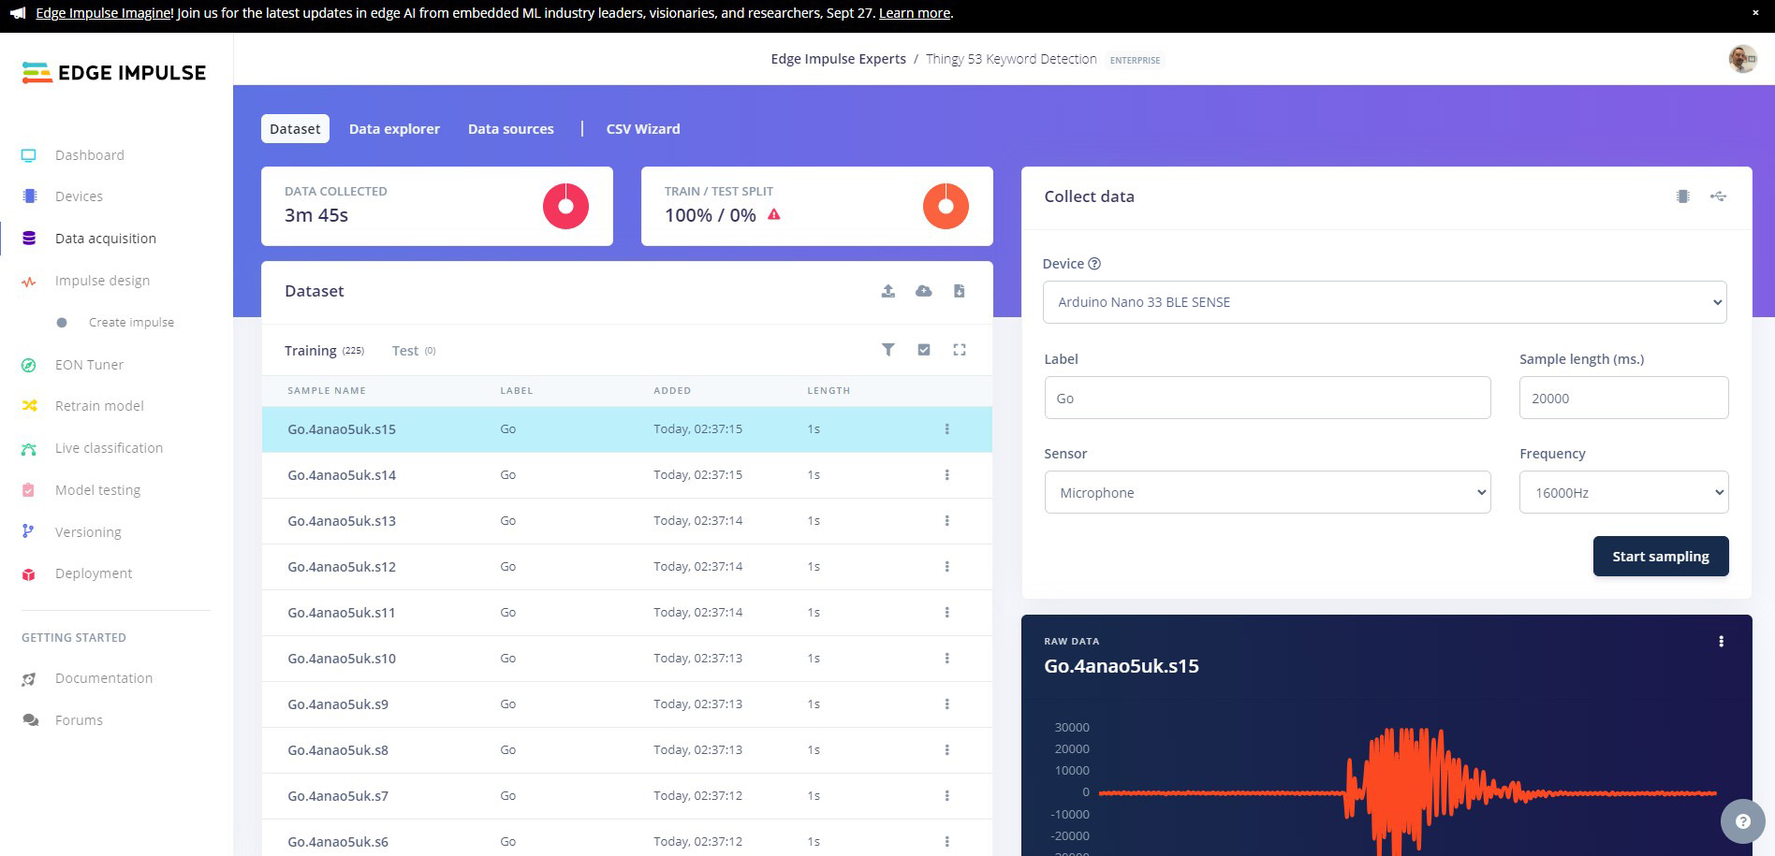Screen dimensions: 1775x856
Task: Dismiss the announcement banner
Action: [x=1755, y=13]
